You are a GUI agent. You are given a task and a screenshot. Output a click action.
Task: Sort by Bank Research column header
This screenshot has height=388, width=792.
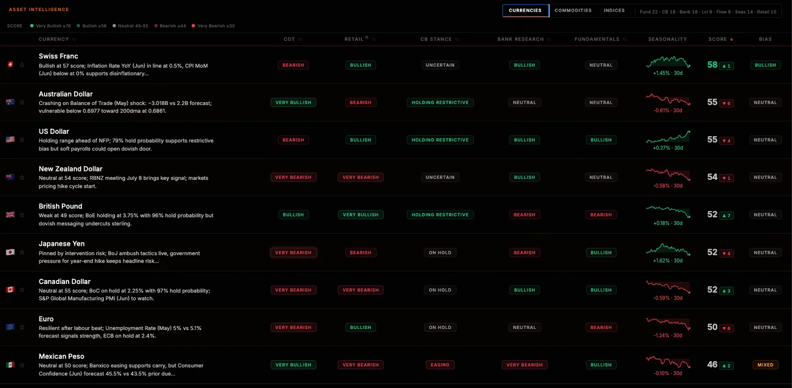point(524,39)
